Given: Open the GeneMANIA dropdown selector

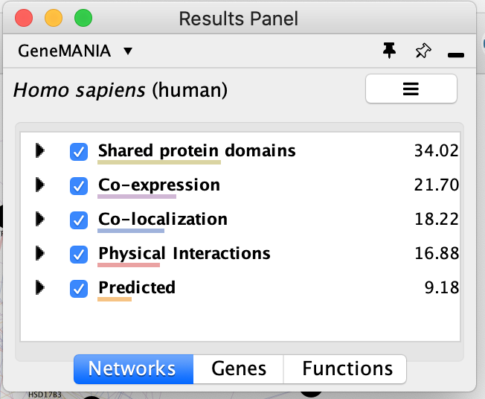Looking at the screenshot, I should click(75, 51).
